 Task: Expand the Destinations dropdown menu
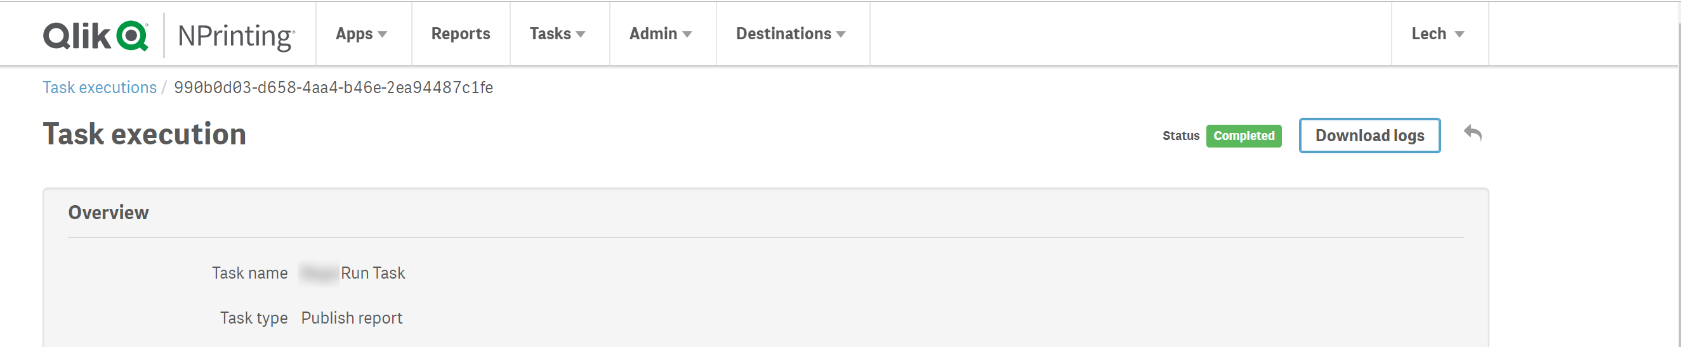[x=790, y=34]
